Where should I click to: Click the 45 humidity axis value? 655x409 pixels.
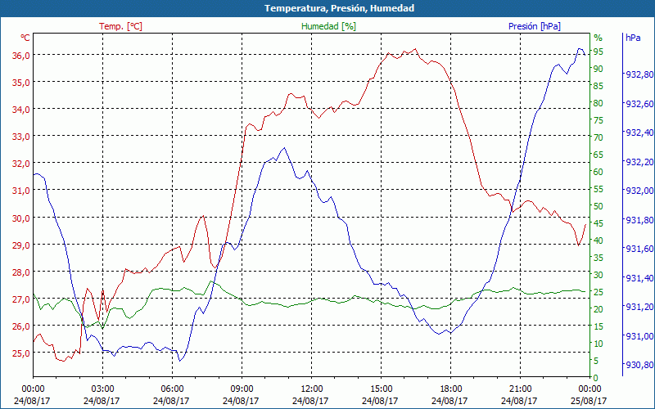[x=599, y=223]
